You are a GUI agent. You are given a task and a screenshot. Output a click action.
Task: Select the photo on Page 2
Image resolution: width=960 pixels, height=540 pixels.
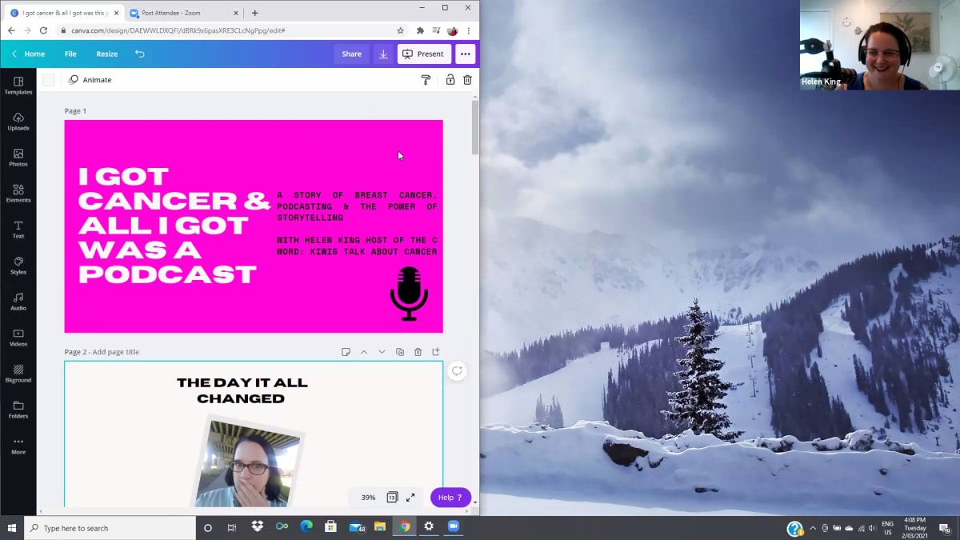coord(250,462)
